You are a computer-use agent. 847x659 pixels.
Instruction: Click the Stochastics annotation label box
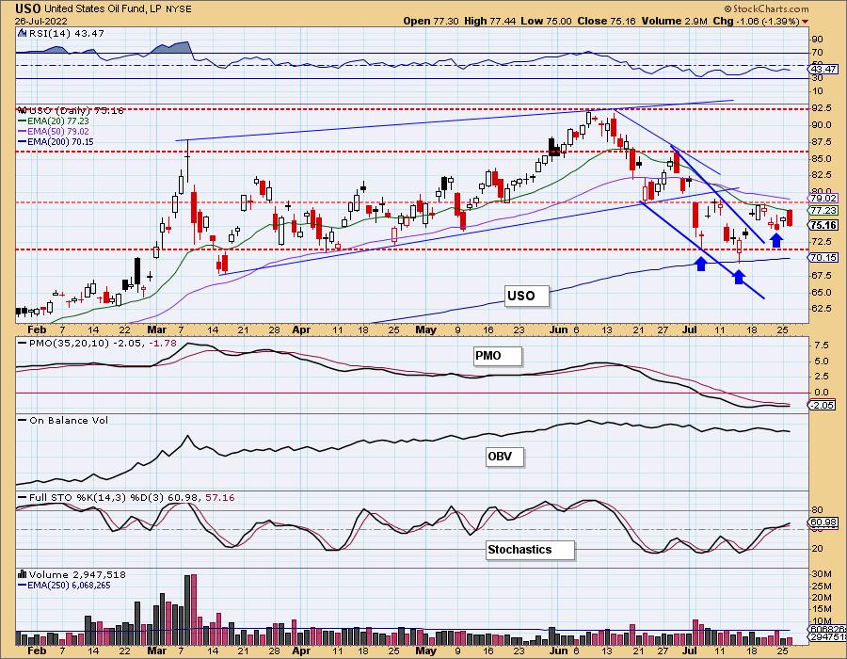click(530, 550)
